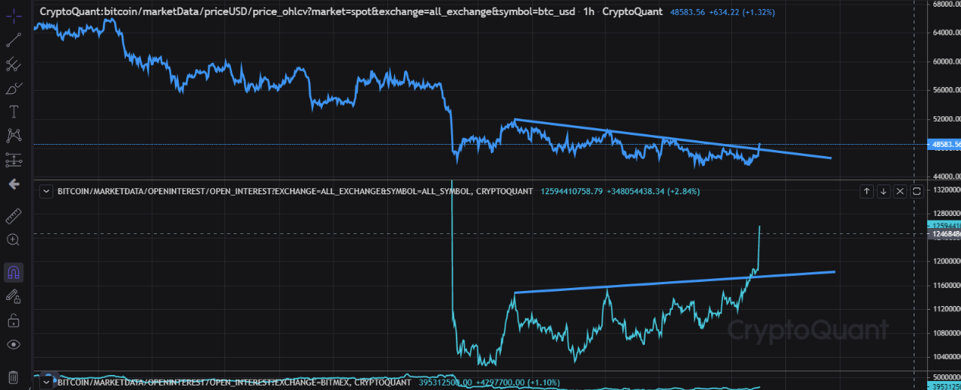
Task: Click the ascending trend line on open interest
Action: coord(676,281)
